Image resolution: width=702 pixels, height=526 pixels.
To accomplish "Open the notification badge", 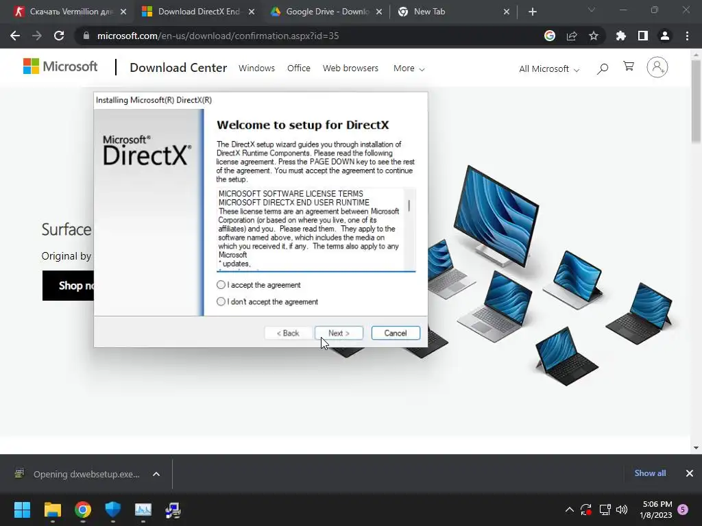I will (683, 510).
